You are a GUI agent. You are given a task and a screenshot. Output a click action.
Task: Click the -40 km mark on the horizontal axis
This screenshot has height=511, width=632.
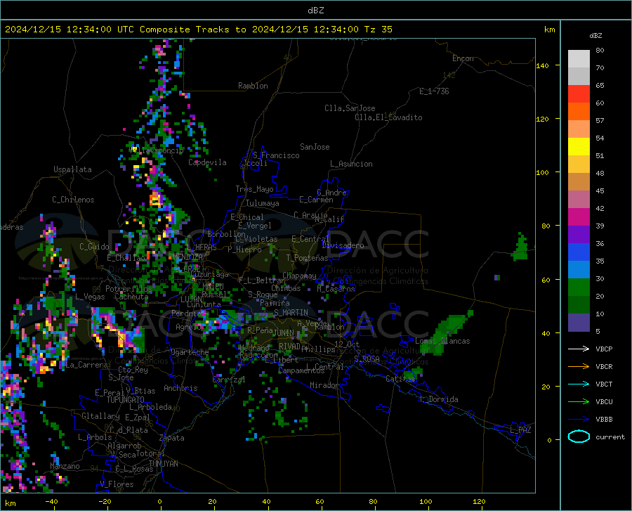point(51,502)
